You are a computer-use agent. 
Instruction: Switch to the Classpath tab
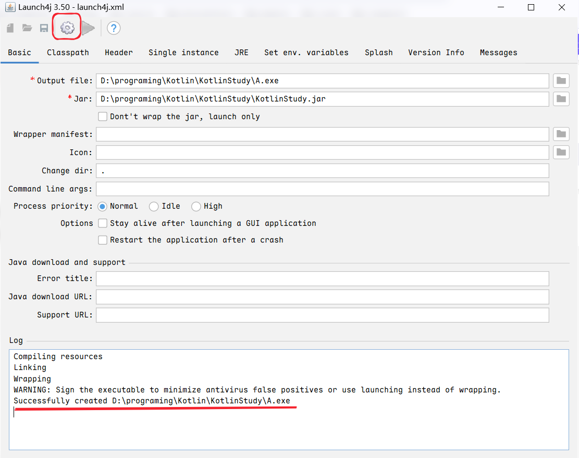68,53
